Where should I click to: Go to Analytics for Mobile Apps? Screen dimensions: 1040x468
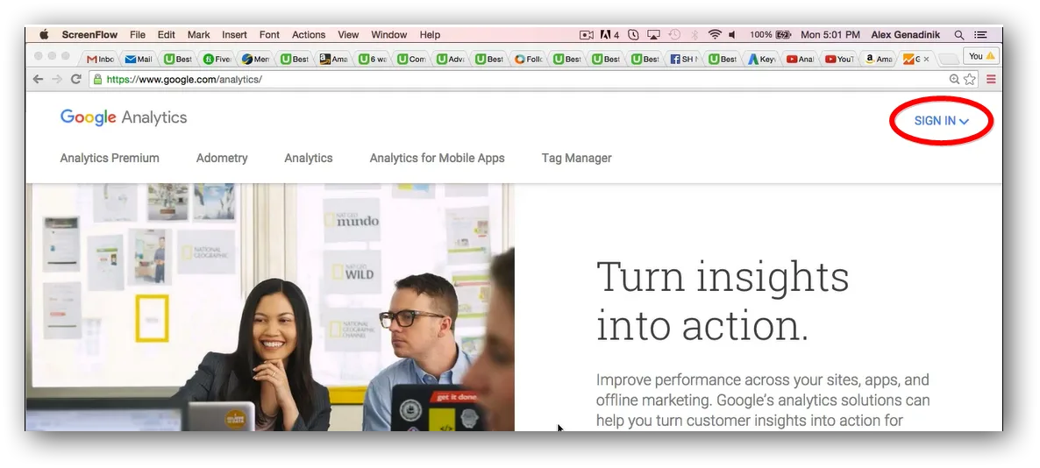coord(437,159)
